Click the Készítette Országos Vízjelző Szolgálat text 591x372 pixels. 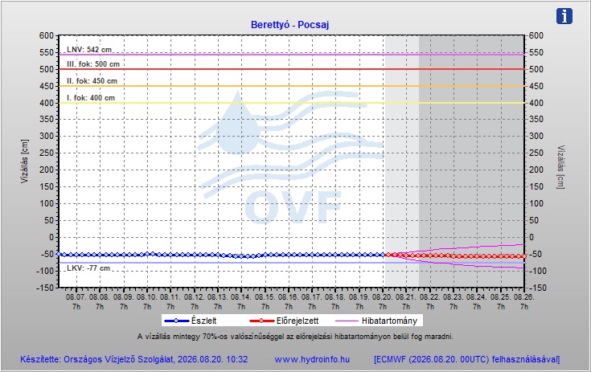pyautogui.click(x=134, y=359)
